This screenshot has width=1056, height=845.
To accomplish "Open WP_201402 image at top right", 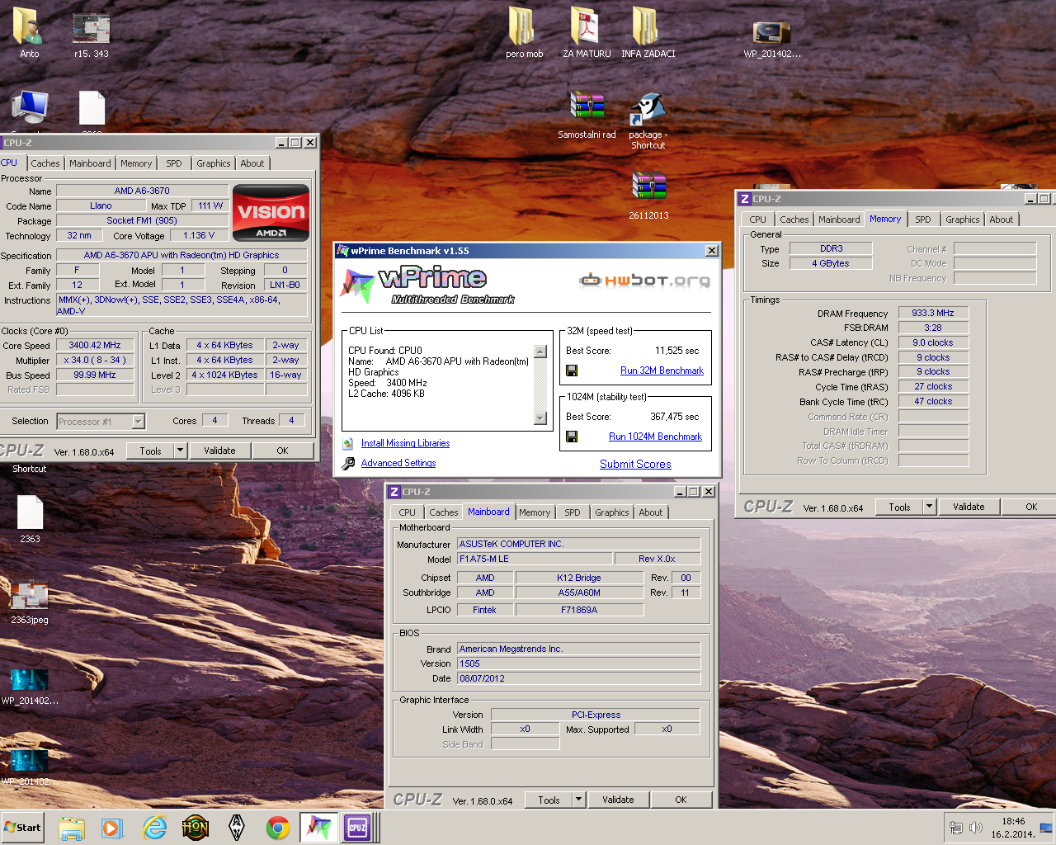I will 771,38.
